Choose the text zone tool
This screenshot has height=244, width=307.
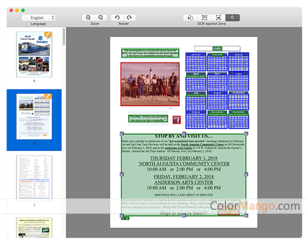tap(204, 18)
